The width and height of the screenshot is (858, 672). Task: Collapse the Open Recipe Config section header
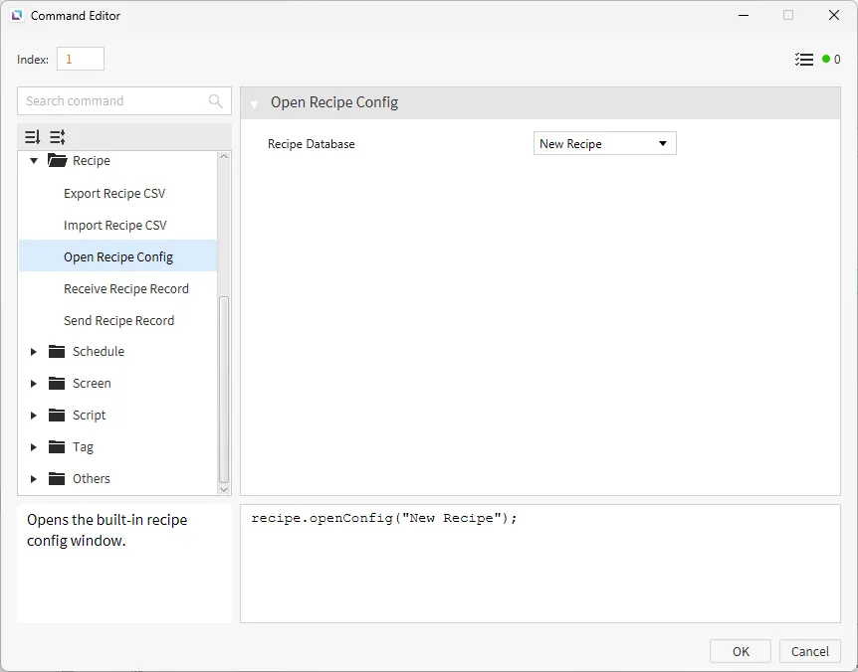[255, 103]
